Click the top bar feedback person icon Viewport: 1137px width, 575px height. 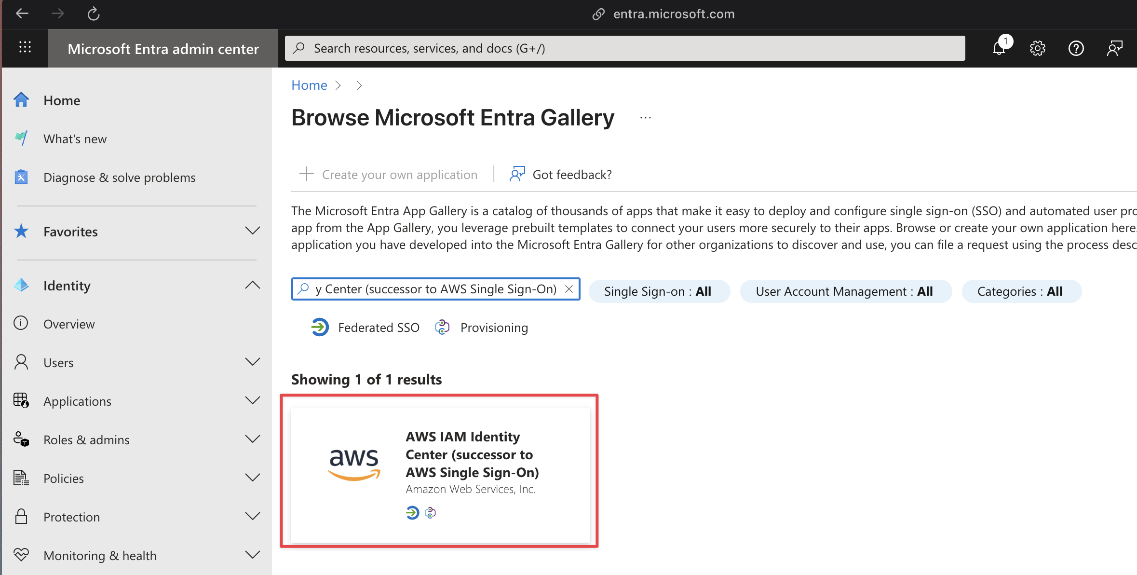click(1114, 48)
